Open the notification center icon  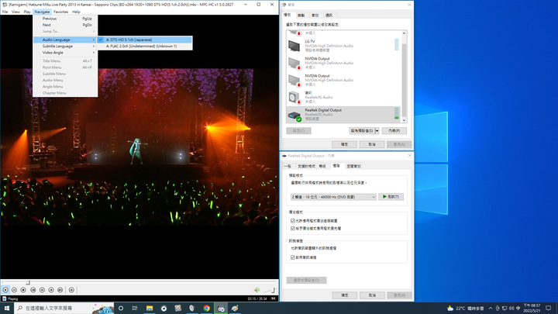point(549,309)
